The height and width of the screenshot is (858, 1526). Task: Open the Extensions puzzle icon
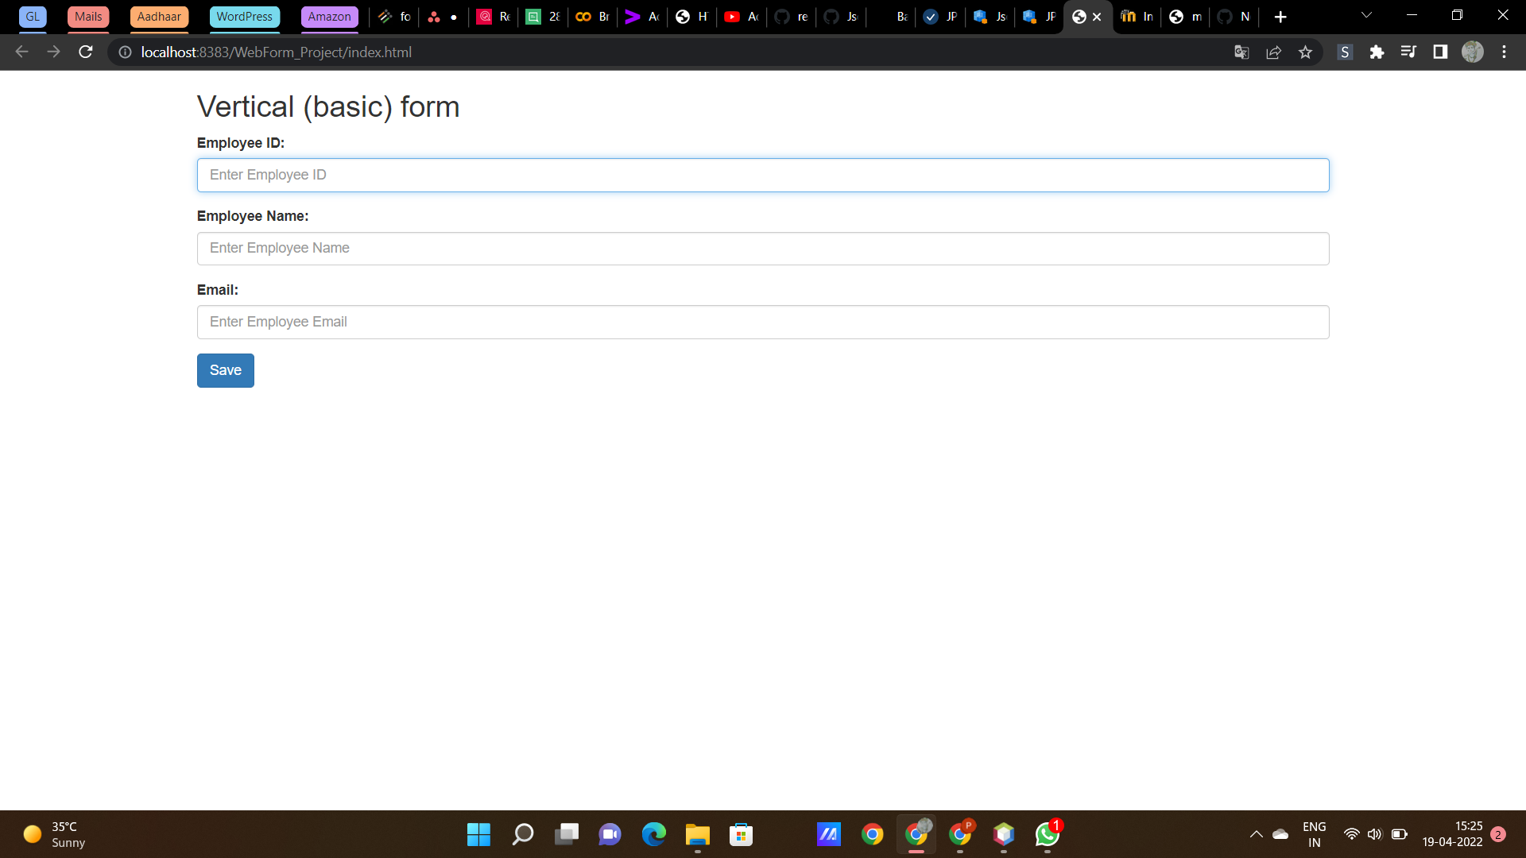[1377, 52]
